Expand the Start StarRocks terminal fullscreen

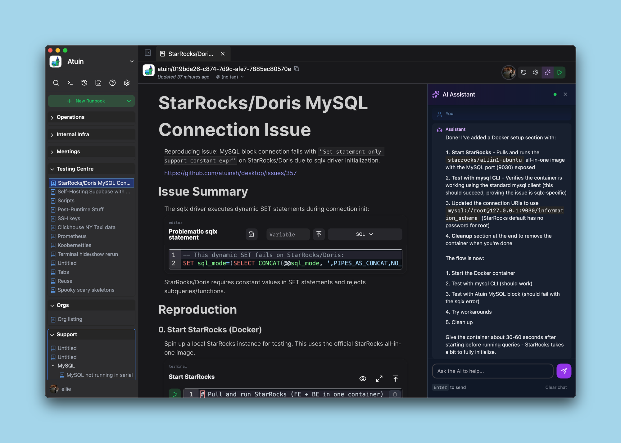click(x=379, y=379)
